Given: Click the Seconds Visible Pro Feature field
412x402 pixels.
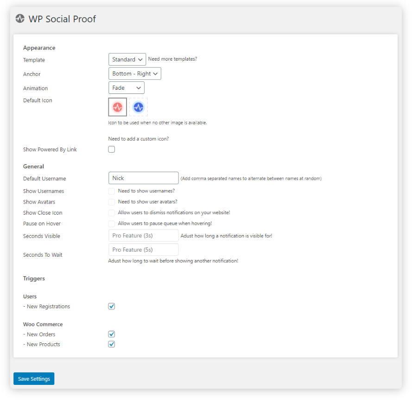Looking at the screenshot, I should tap(143, 235).
